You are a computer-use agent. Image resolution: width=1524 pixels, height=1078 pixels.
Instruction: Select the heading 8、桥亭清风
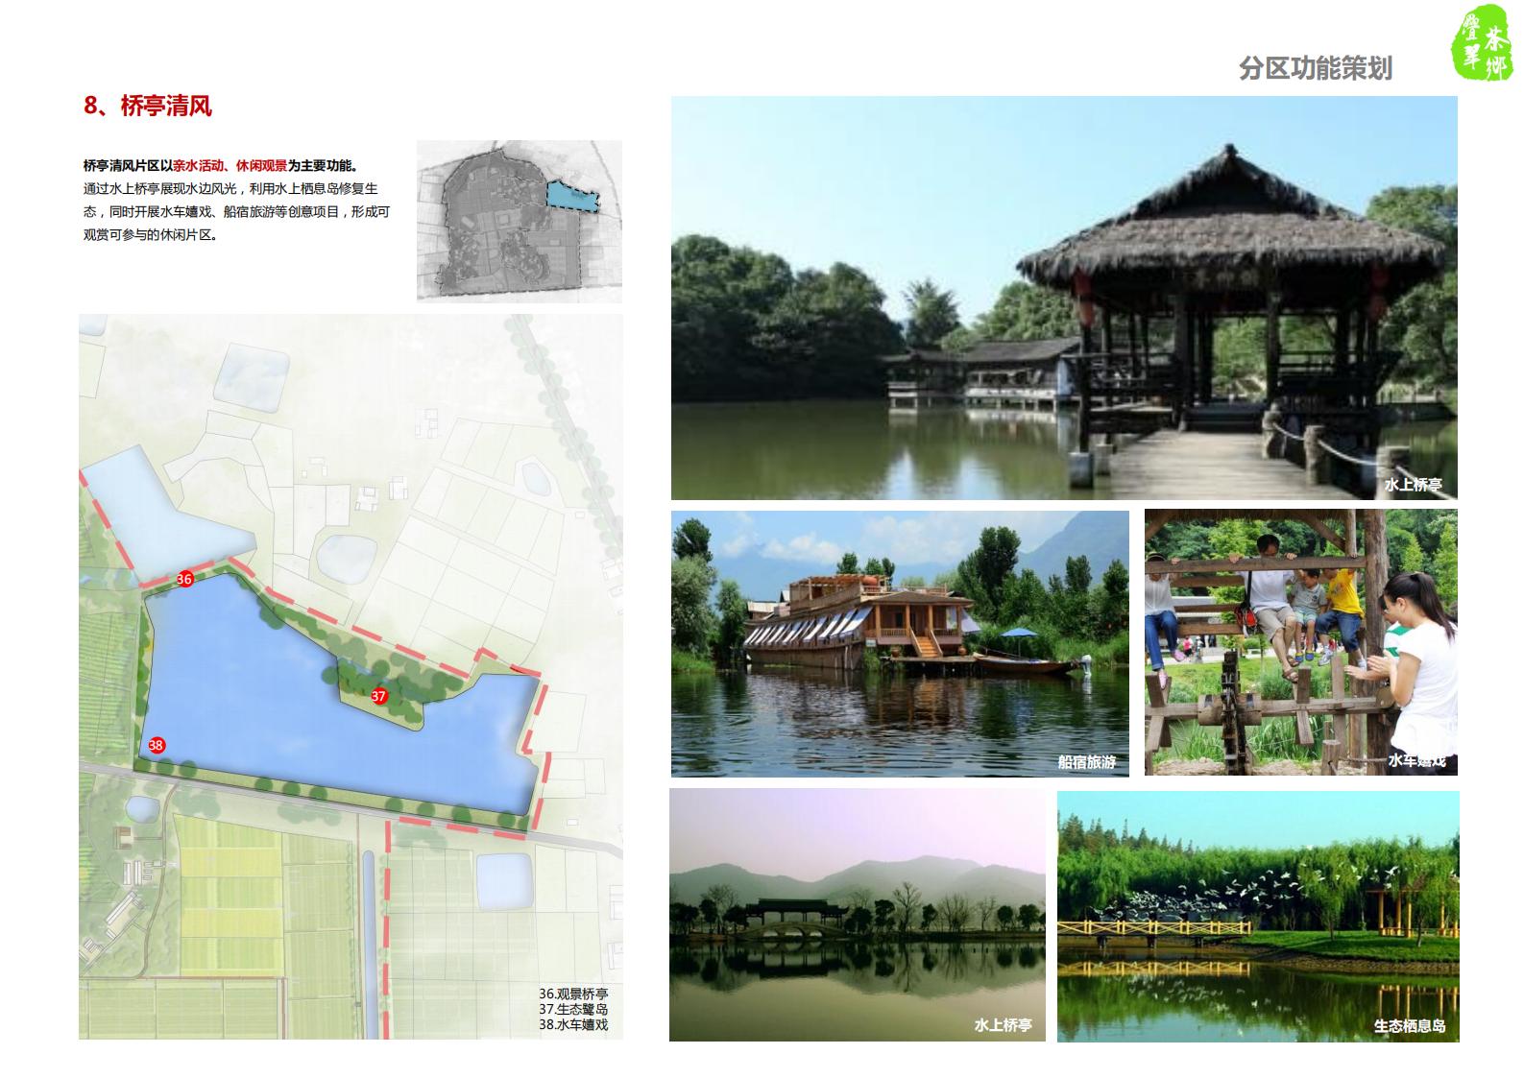click(x=148, y=106)
